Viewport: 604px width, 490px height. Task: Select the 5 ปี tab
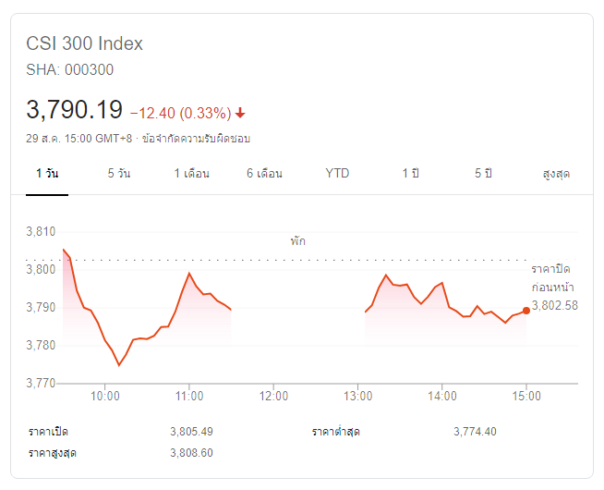click(x=483, y=174)
